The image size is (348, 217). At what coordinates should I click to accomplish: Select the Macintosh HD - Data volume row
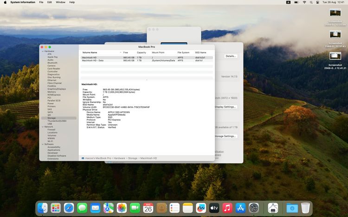(x=147, y=60)
